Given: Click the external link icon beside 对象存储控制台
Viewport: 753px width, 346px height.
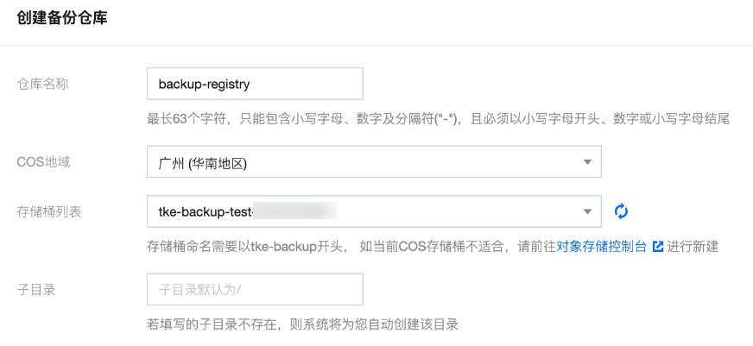Looking at the screenshot, I should 658,246.
